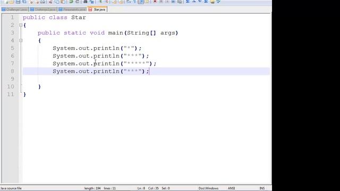The width and height of the screenshot is (340, 191).
Task: Click the empty line 9 in editor
Action: [147, 79]
